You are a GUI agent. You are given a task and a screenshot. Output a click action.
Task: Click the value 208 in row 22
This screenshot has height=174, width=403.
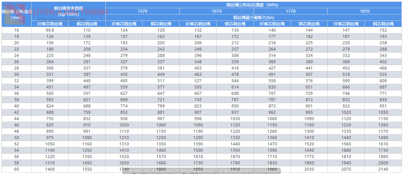point(87,49)
